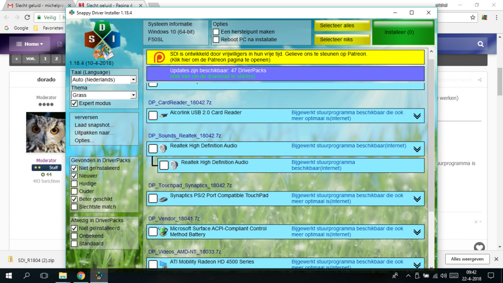Uncheck 'Niet geïnstalleerd' under Gevonden in DriverPacks
This screenshot has height=283, width=503.
[74, 168]
